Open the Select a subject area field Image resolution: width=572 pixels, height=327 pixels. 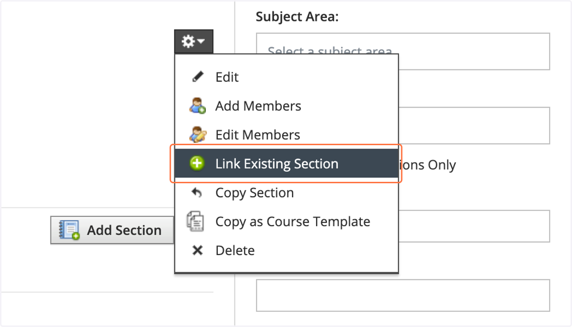tap(403, 51)
